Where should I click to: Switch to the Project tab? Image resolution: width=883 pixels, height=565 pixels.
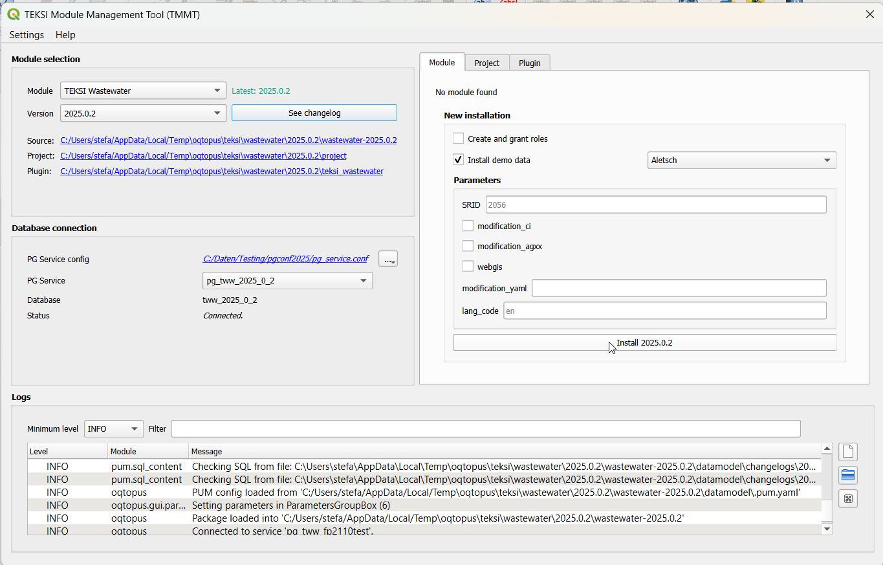pos(486,63)
